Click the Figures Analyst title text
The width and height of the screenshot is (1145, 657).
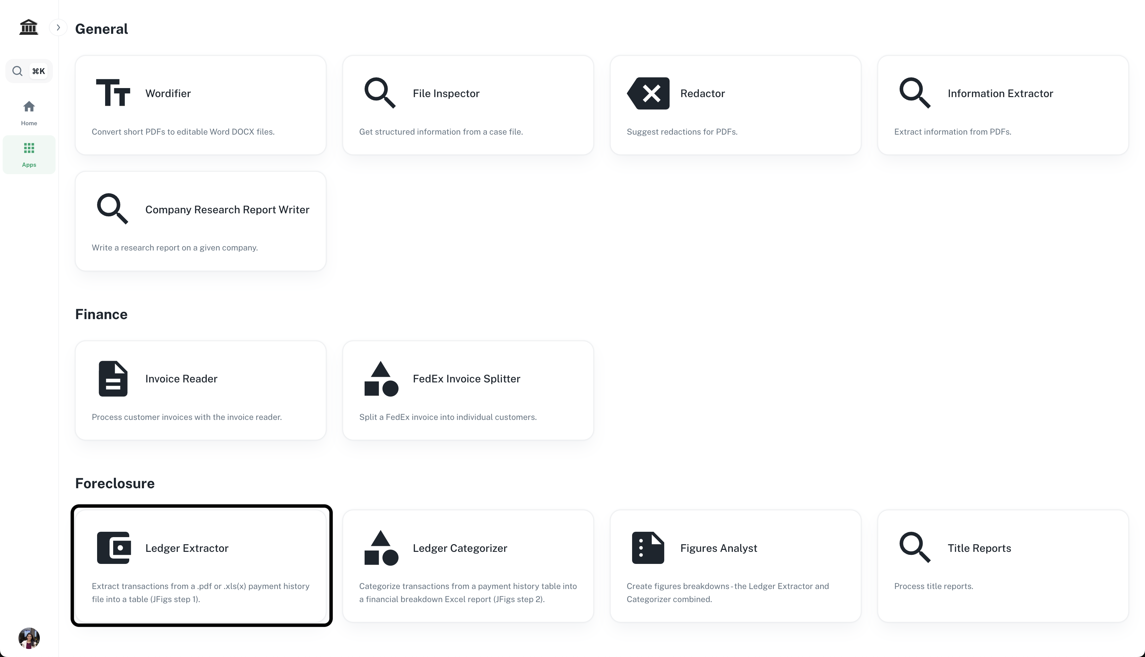click(x=718, y=548)
